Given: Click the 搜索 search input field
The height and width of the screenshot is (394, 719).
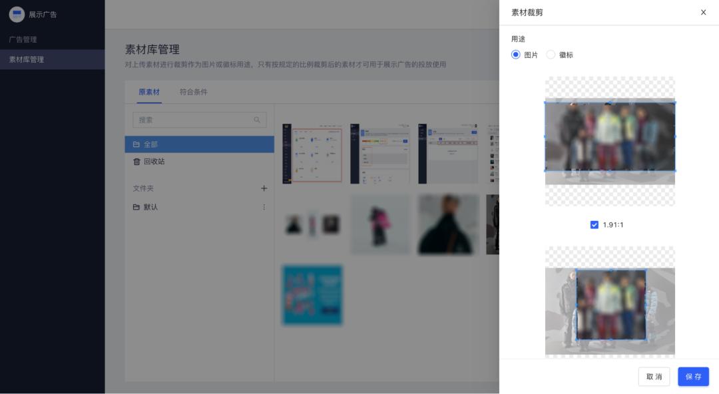Looking at the screenshot, I should point(186,119).
